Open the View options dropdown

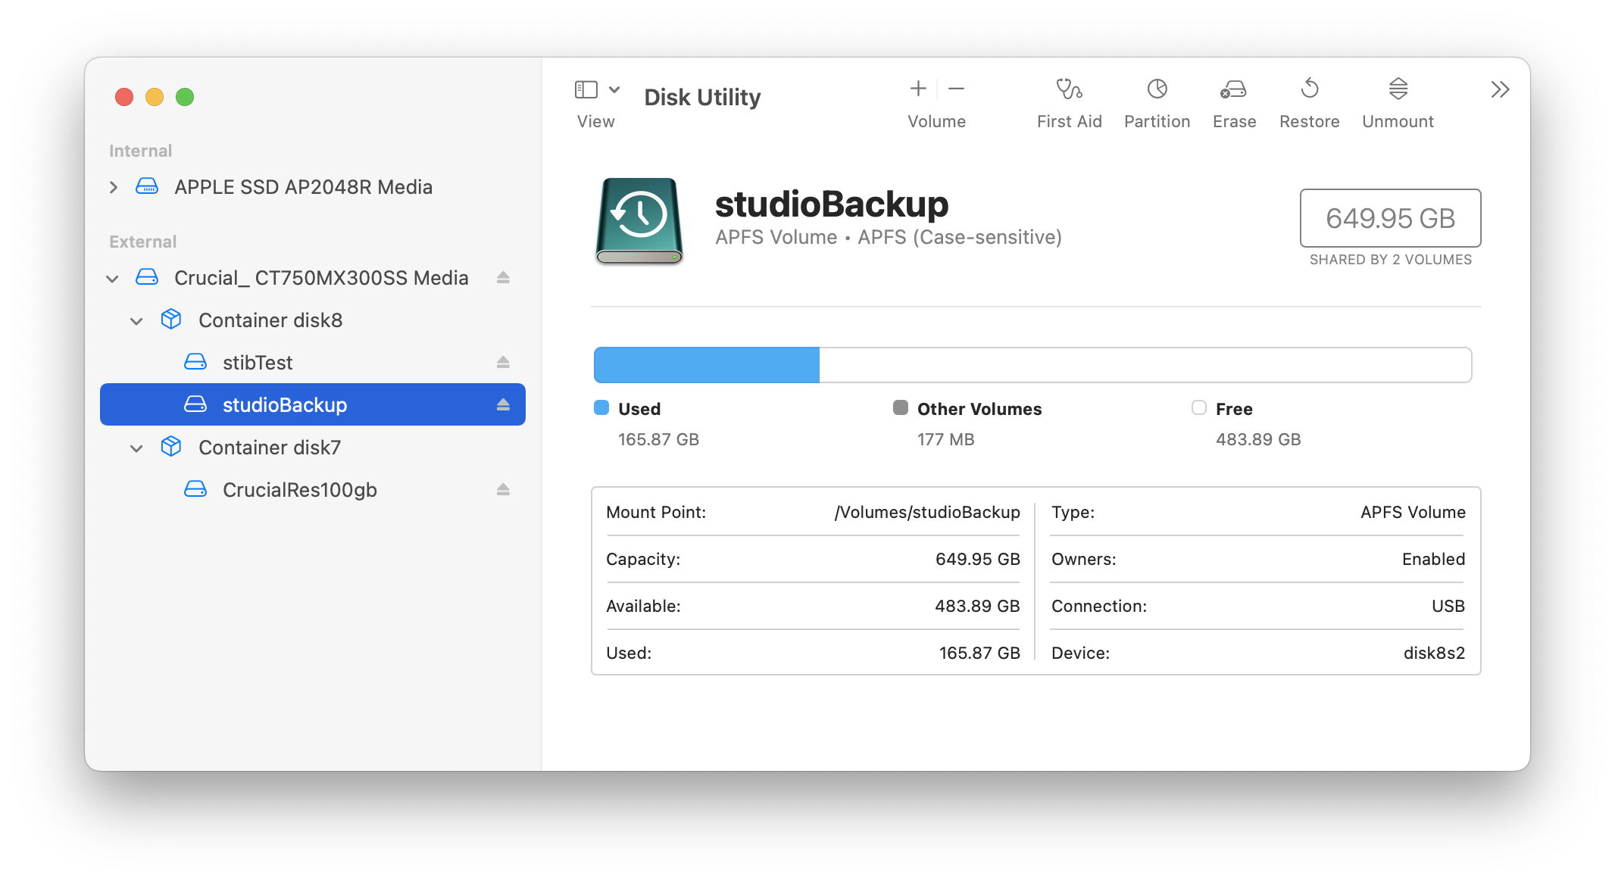[614, 89]
